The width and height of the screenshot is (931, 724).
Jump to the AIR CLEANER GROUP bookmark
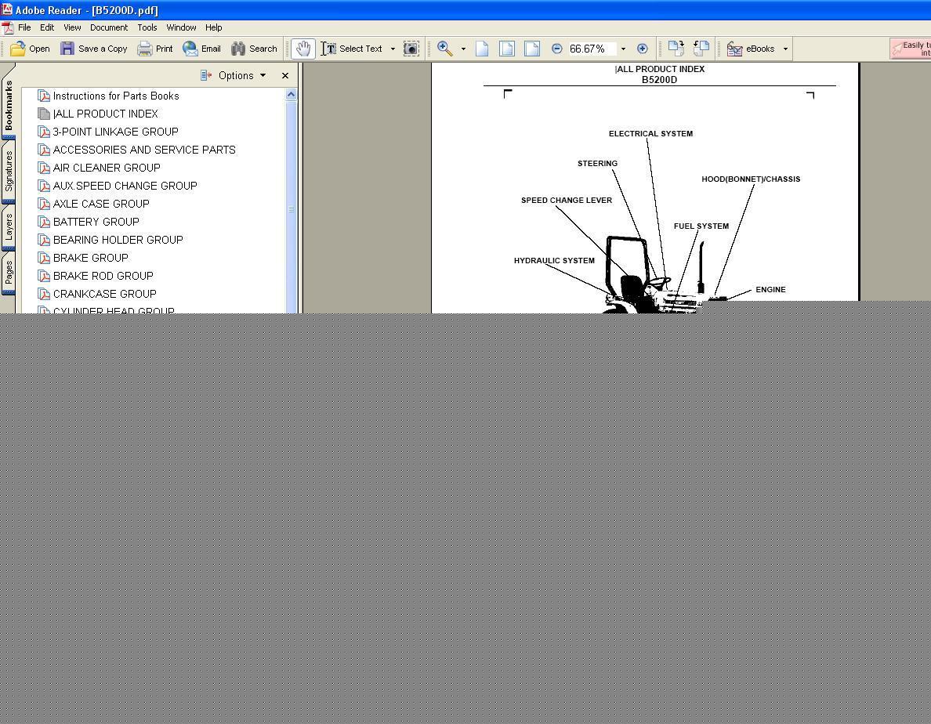[x=107, y=168]
